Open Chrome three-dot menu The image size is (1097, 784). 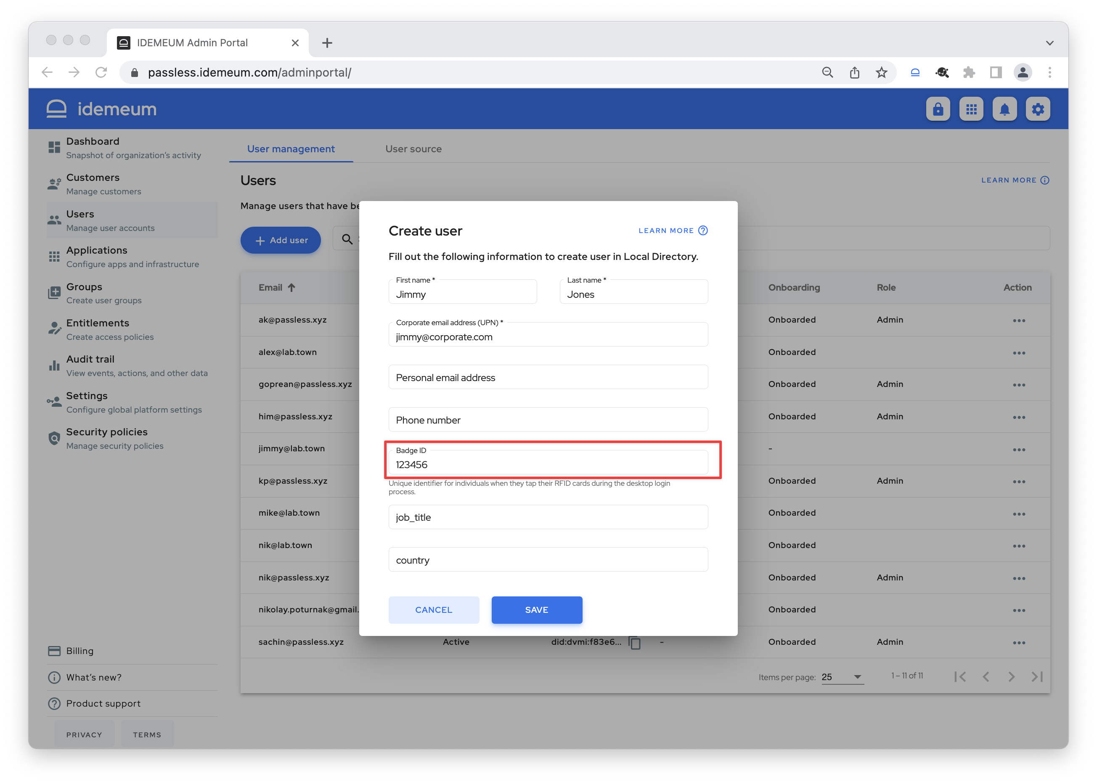[1049, 72]
